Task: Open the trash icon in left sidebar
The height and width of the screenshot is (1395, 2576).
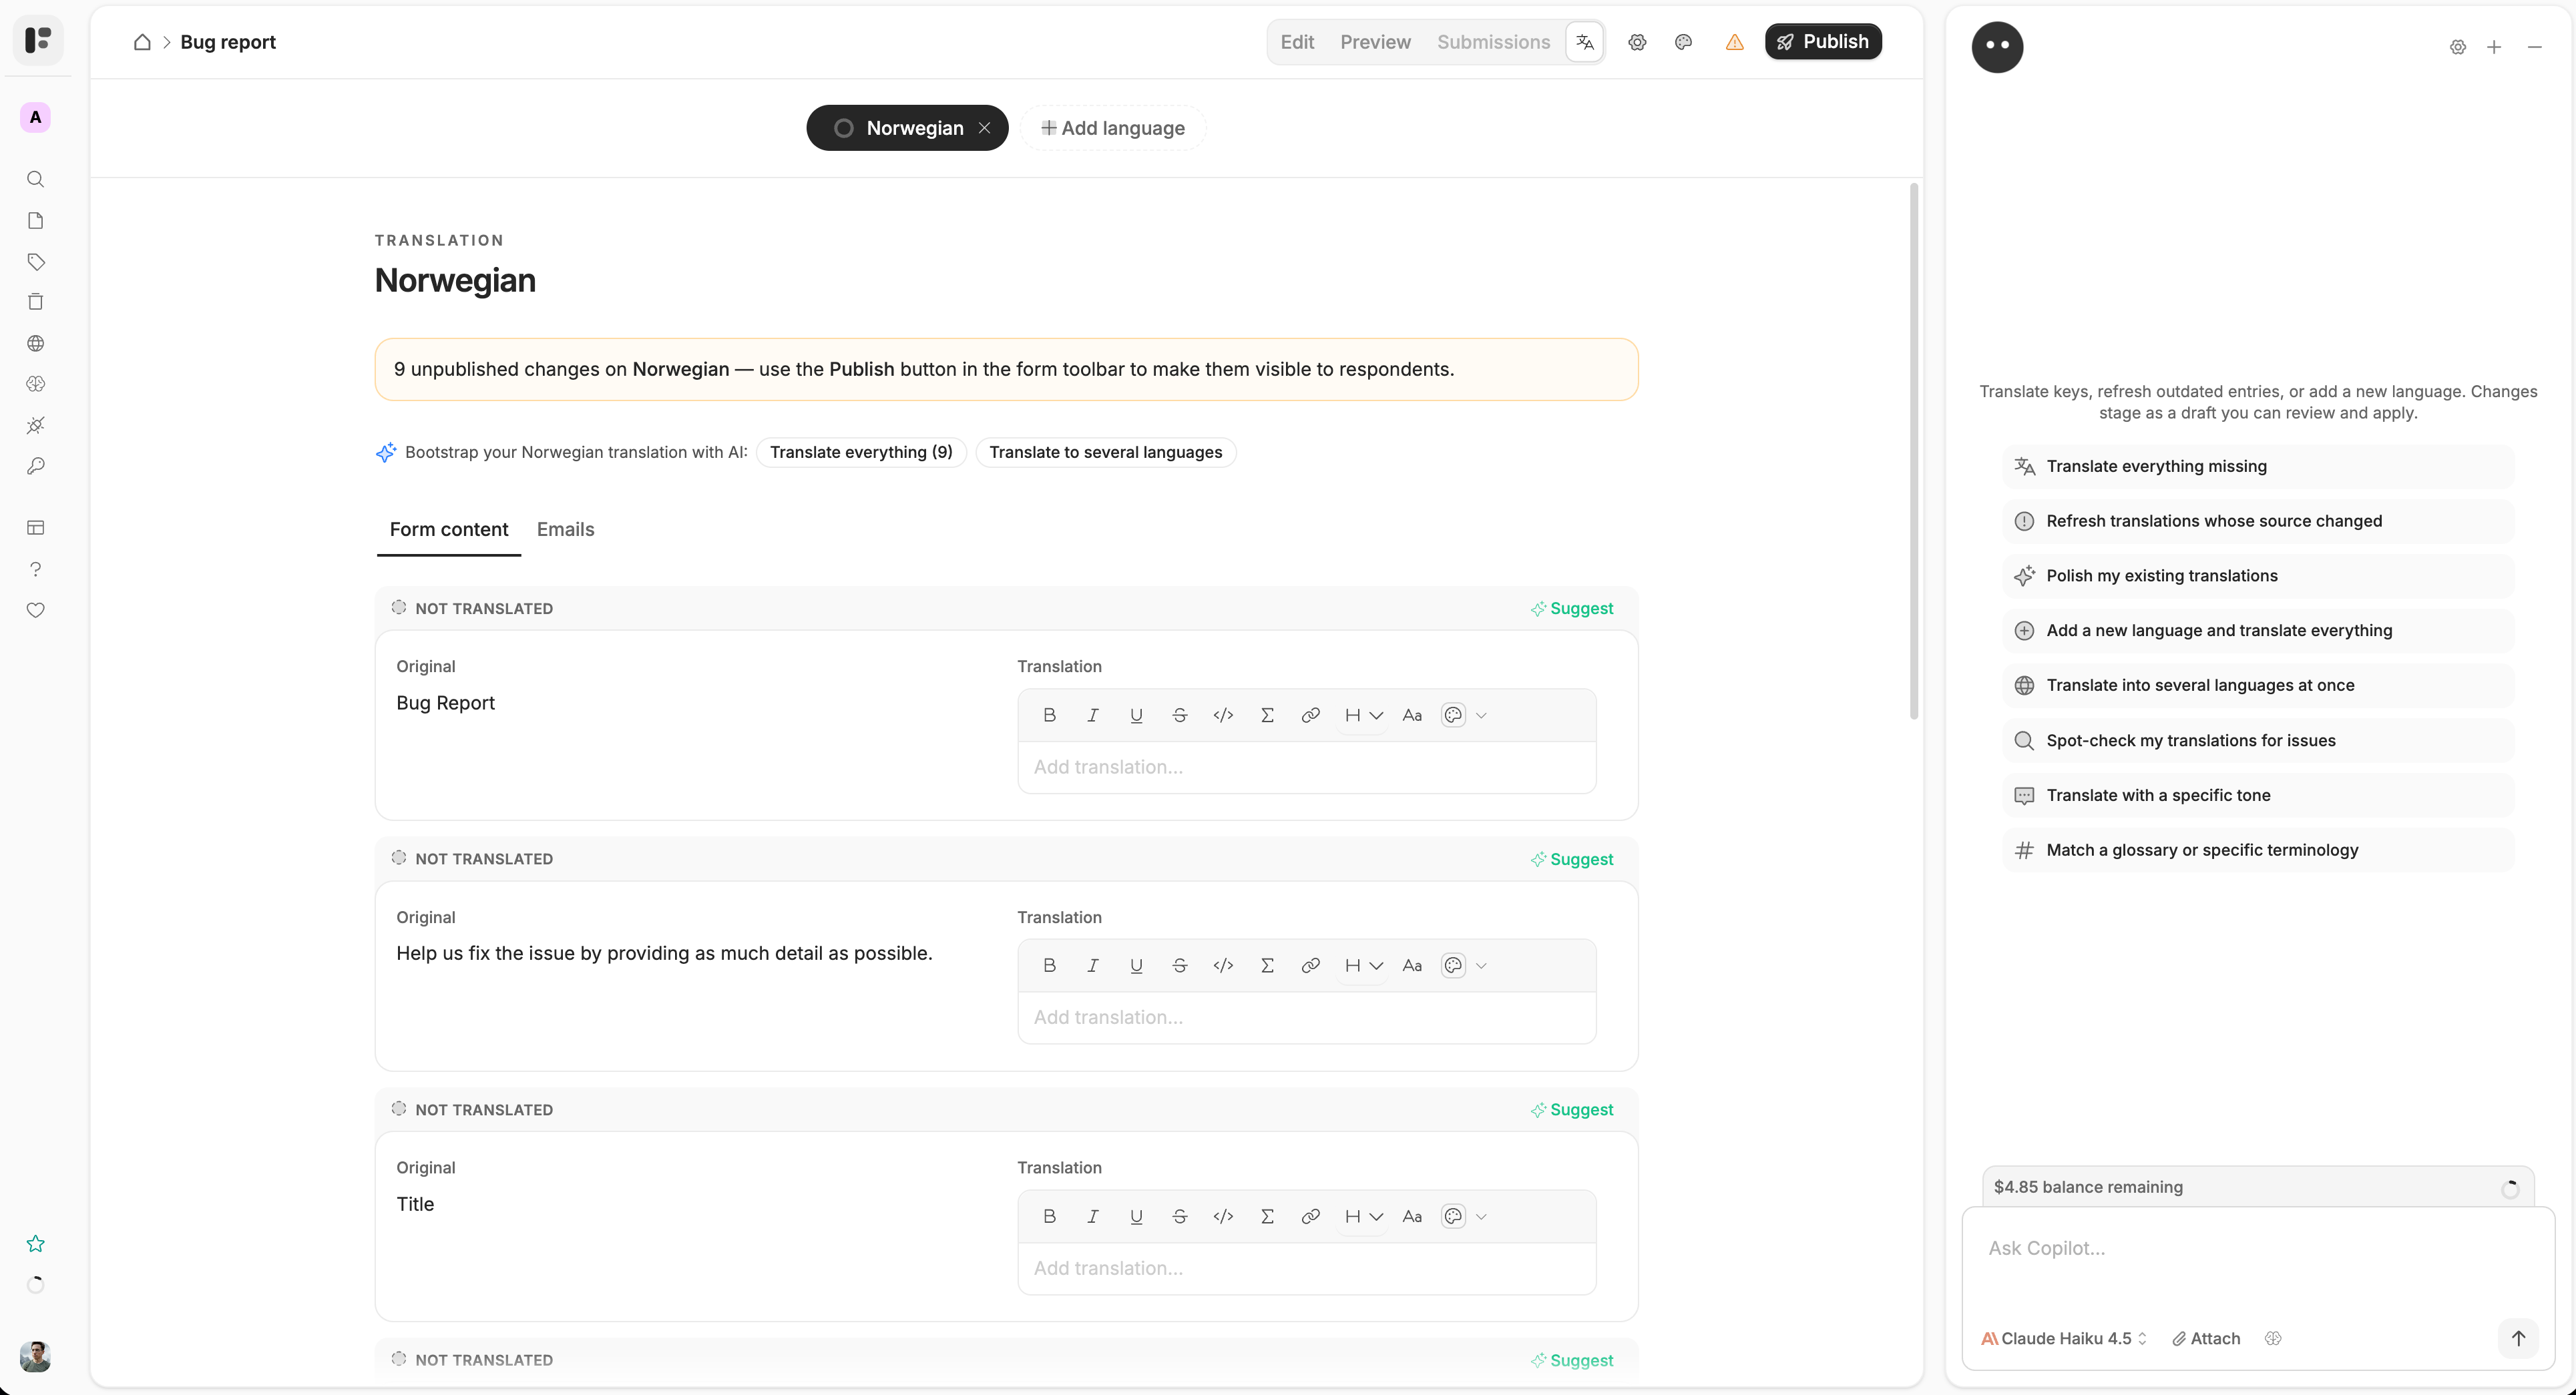Action: pyautogui.click(x=36, y=302)
